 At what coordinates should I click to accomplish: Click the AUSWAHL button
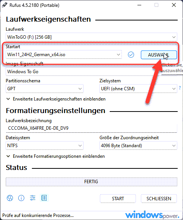[x=159, y=55]
